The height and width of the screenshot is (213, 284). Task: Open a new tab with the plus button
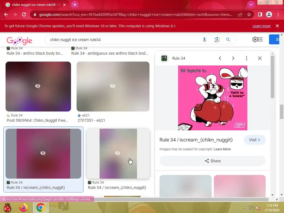[x=75, y=5]
